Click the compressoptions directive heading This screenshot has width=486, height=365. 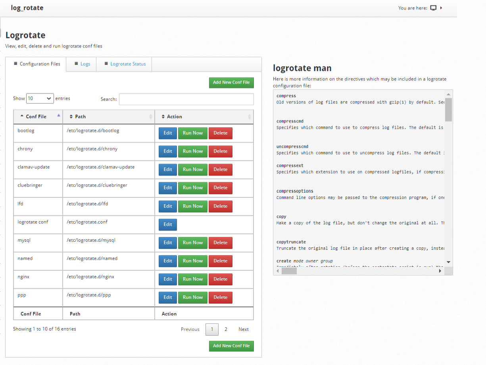(295, 191)
